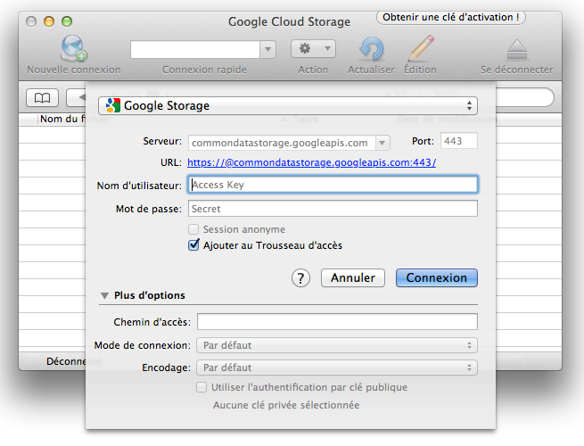The width and height of the screenshot is (584, 446).
Task: Click the help question mark button
Action: (x=300, y=278)
